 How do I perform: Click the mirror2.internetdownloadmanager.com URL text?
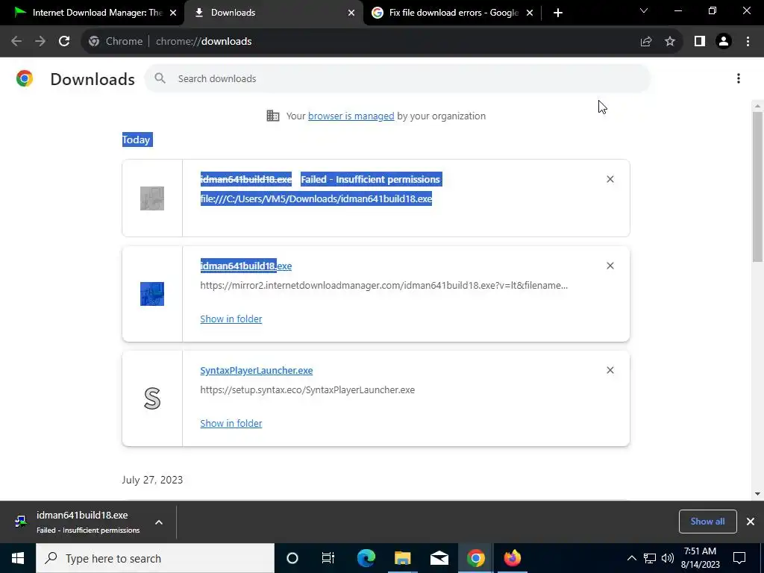pyautogui.click(x=384, y=285)
